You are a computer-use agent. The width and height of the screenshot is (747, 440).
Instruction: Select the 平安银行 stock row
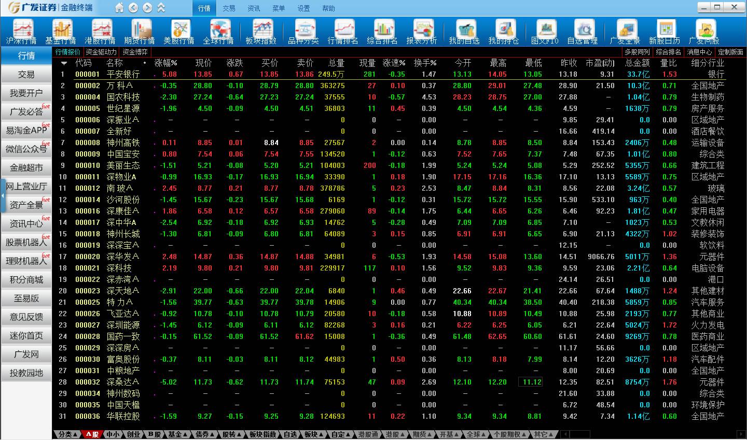tap(123, 75)
